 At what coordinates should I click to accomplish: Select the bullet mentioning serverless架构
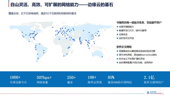point(138,55)
